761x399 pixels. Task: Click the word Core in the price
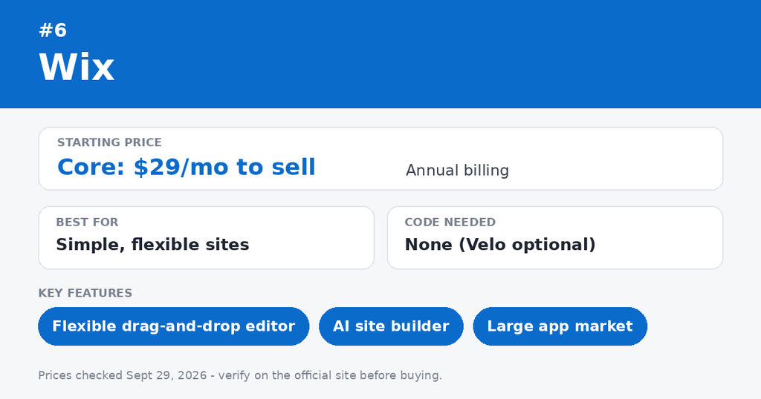88,167
